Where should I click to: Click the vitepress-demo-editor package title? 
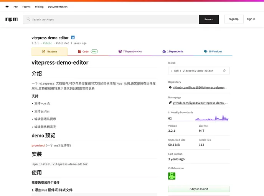(x=50, y=38)
